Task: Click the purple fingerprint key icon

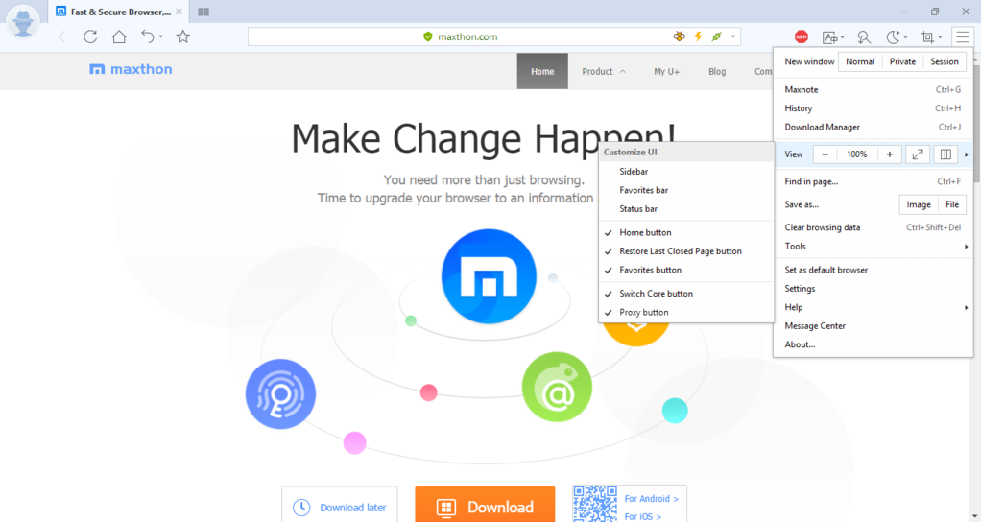Action: tap(280, 393)
